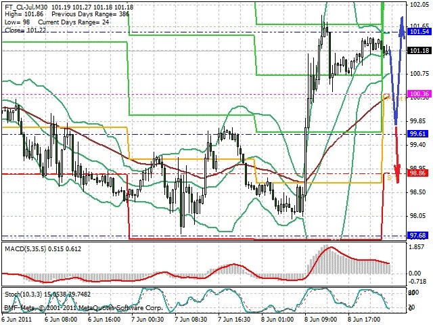Click the magenta 100.36 pivot price label
Viewport: 433px width, 325px height.
(x=419, y=94)
